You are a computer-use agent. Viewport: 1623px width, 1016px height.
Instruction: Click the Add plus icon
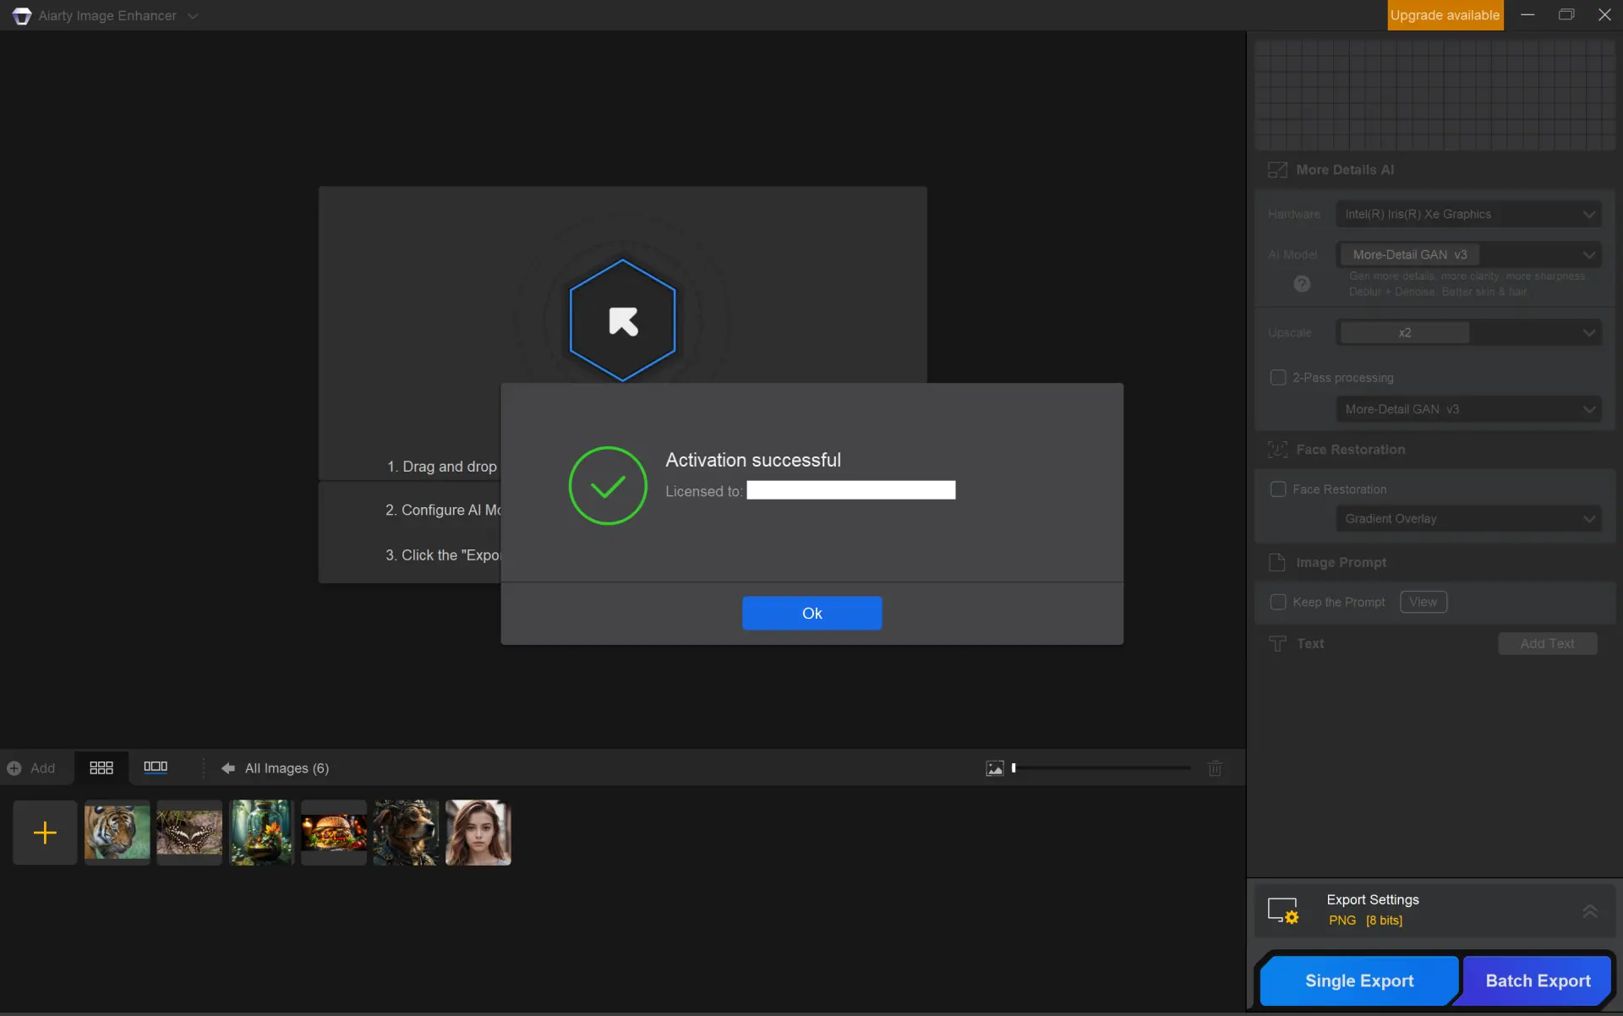14,768
